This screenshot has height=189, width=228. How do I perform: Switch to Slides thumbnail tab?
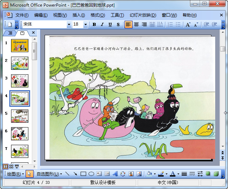click(22, 33)
